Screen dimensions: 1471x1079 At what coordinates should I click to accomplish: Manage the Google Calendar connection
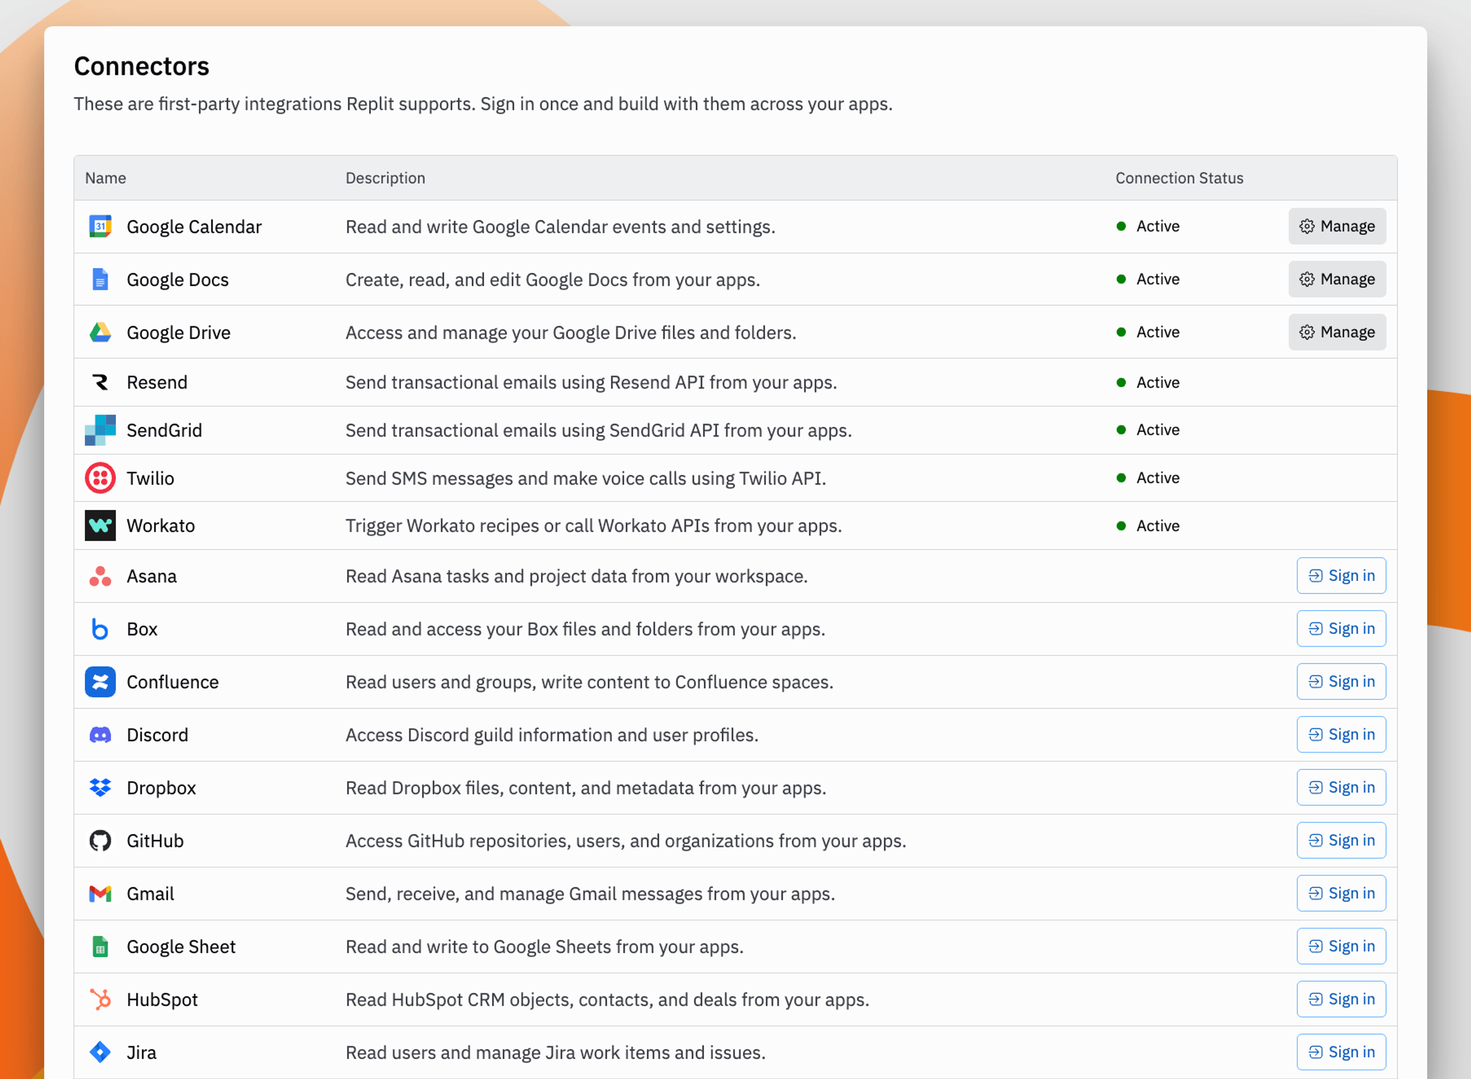pos(1337,227)
